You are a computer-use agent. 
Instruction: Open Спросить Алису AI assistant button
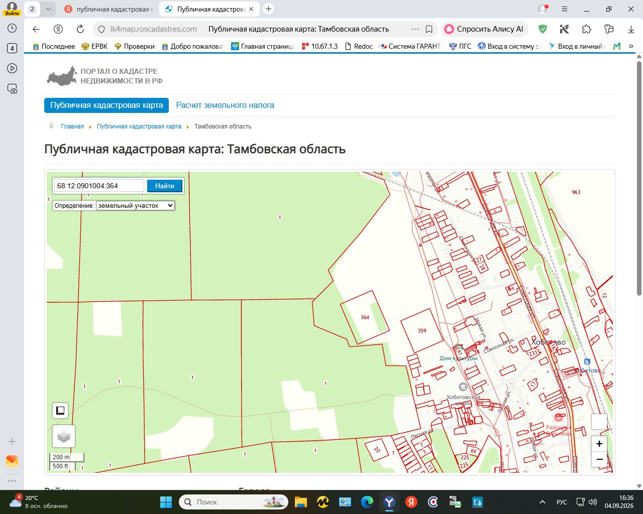coord(484,29)
